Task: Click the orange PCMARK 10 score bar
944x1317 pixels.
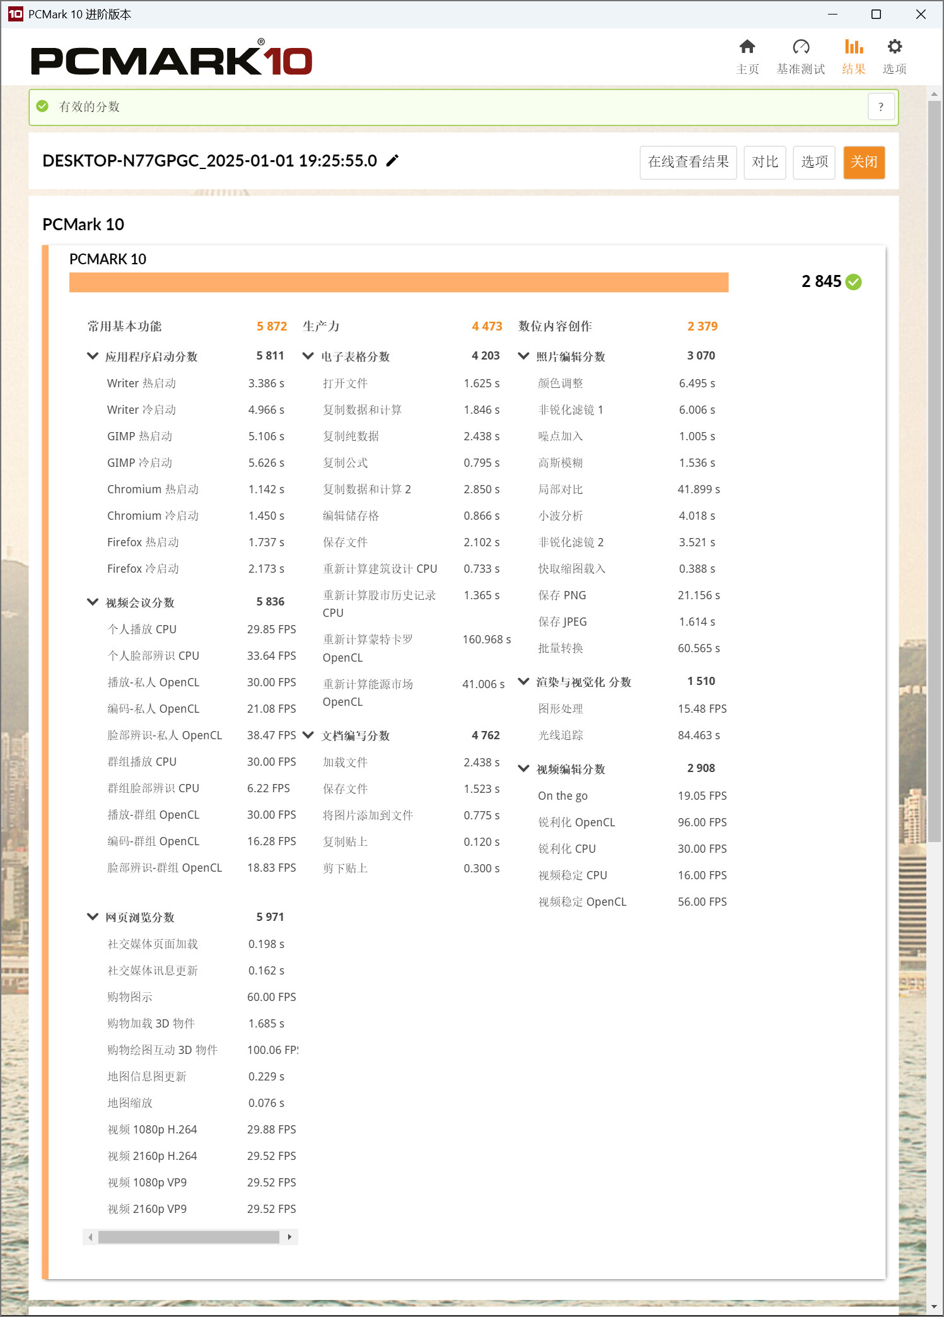Action: click(x=399, y=283)
